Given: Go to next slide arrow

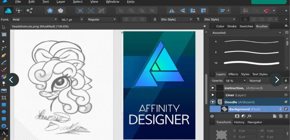Looking at the screenshot, I should (276, 80).
